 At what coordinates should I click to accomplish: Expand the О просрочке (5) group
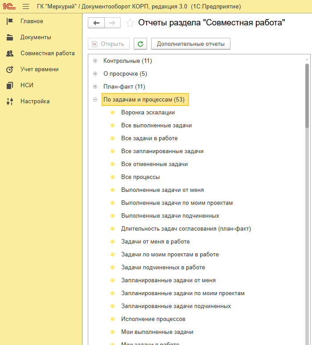[95, 74]
